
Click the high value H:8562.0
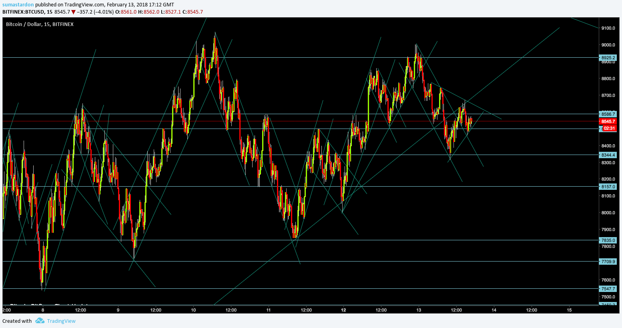click(148, 12)
